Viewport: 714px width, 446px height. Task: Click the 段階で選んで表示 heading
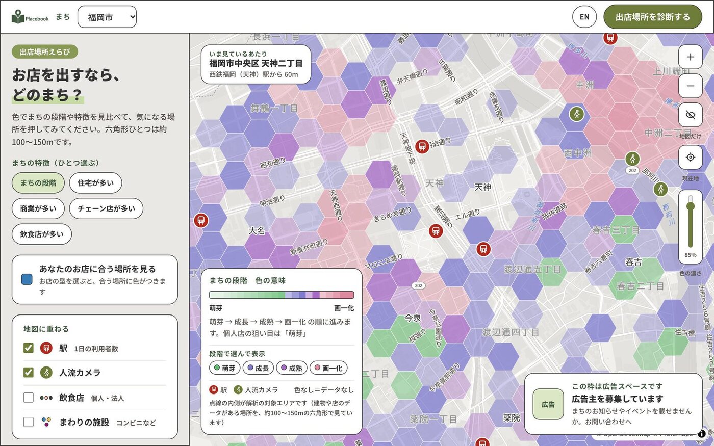pos(237,354)
